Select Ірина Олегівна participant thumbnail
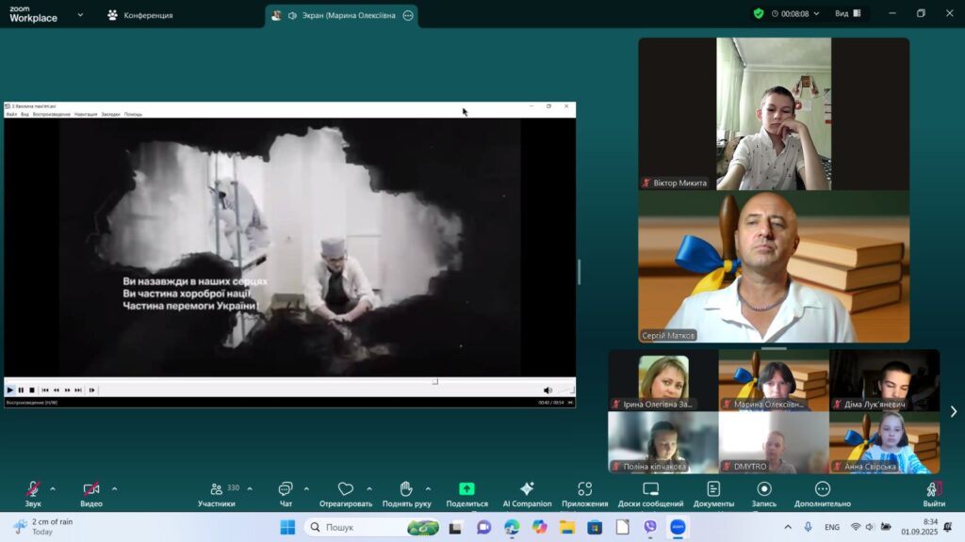 [663, 380]
